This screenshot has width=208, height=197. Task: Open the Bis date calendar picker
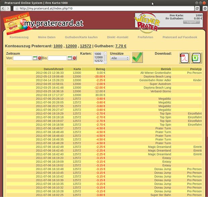pyautogui.click(x=70, y=58)
